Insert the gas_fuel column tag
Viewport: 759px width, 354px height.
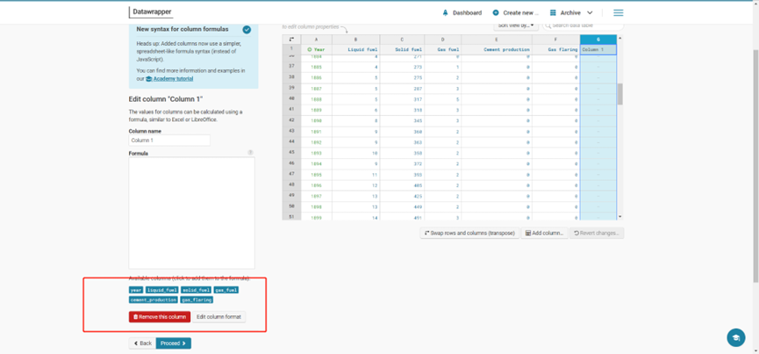pyautogui.click(x=226, y=290)
